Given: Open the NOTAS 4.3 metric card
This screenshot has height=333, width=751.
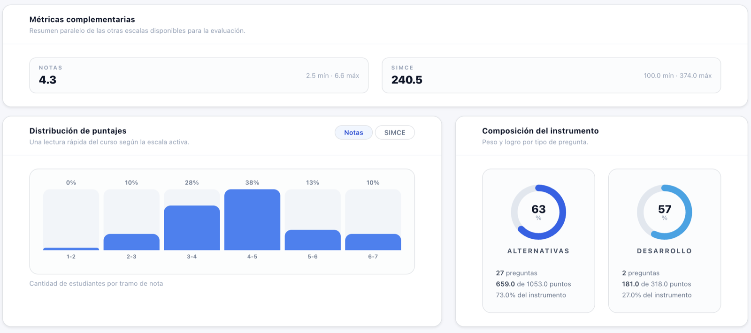Looking at the screenshot, I should 199,76.
